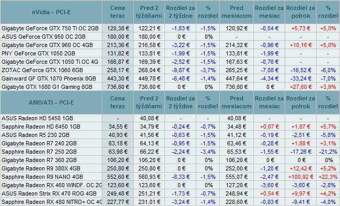Click the AMD/ATI – PCI-E section header

click(51, 102)
